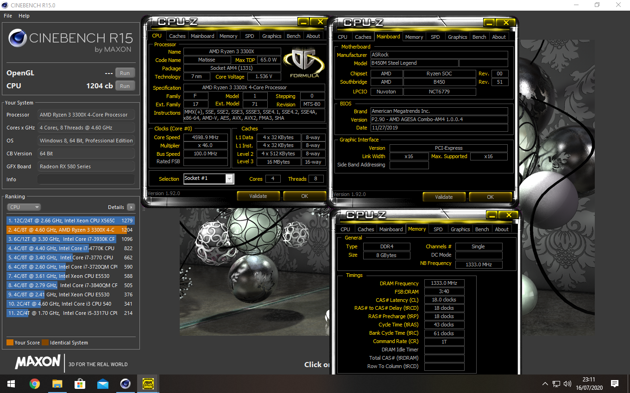Image resolution: width=630 pixels, height=393 pixels.
Task: Show hidden system tray icons
Action: tap(545, 384)
